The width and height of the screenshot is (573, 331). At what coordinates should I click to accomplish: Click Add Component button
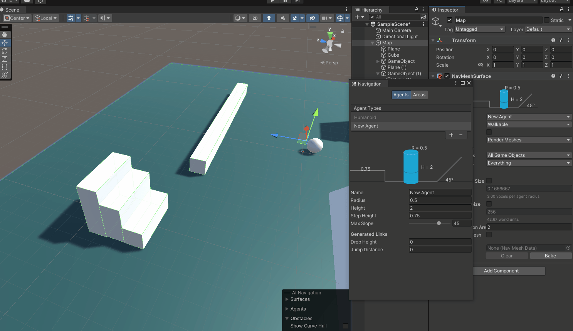pyautogui.click(x=509, y=271)
